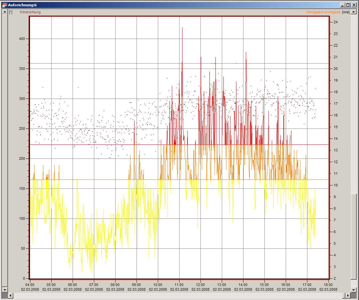Image resolution: width=359 pixels, height=300 pixels.
Task: Click the [m/s] unit label
Action: (x=346, y=12)
